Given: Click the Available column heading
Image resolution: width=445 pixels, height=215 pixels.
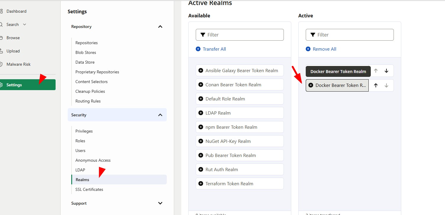Looking at the screenshot, I should [x=199, y=16].
